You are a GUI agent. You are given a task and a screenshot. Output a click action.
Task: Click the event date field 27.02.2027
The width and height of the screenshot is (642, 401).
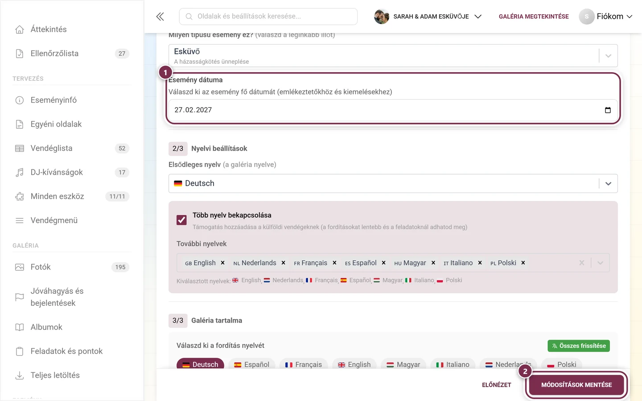point(393,110)
